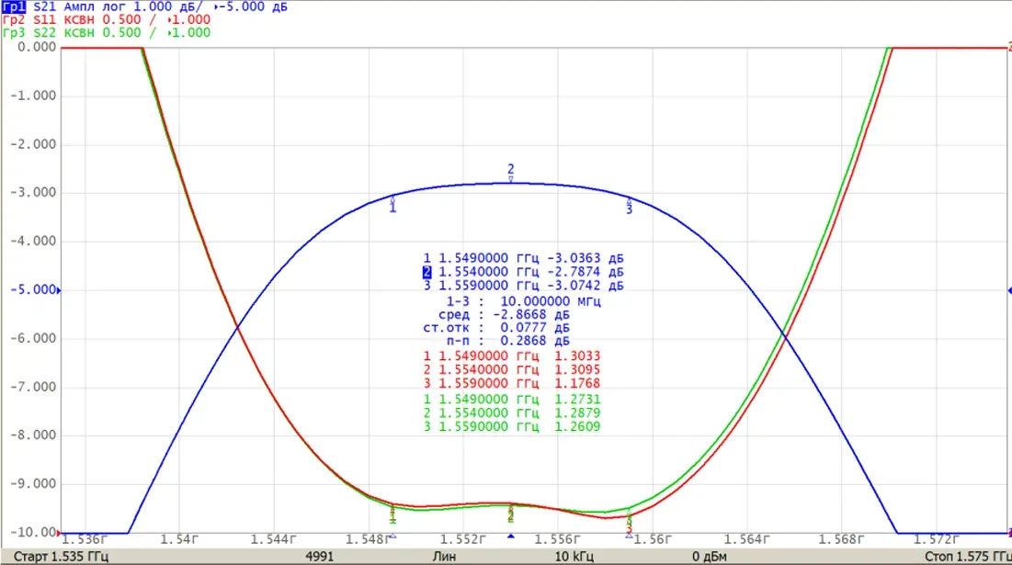Open the 10 кГц IF bandwidth field
Image resolution: width=1012 pixels, height=565 pixels.
(x=574, y=556)
